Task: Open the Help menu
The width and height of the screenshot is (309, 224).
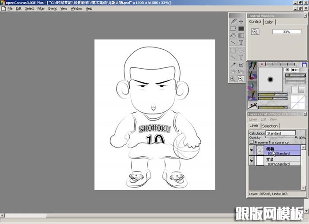Action: click(x=89, y=9)
